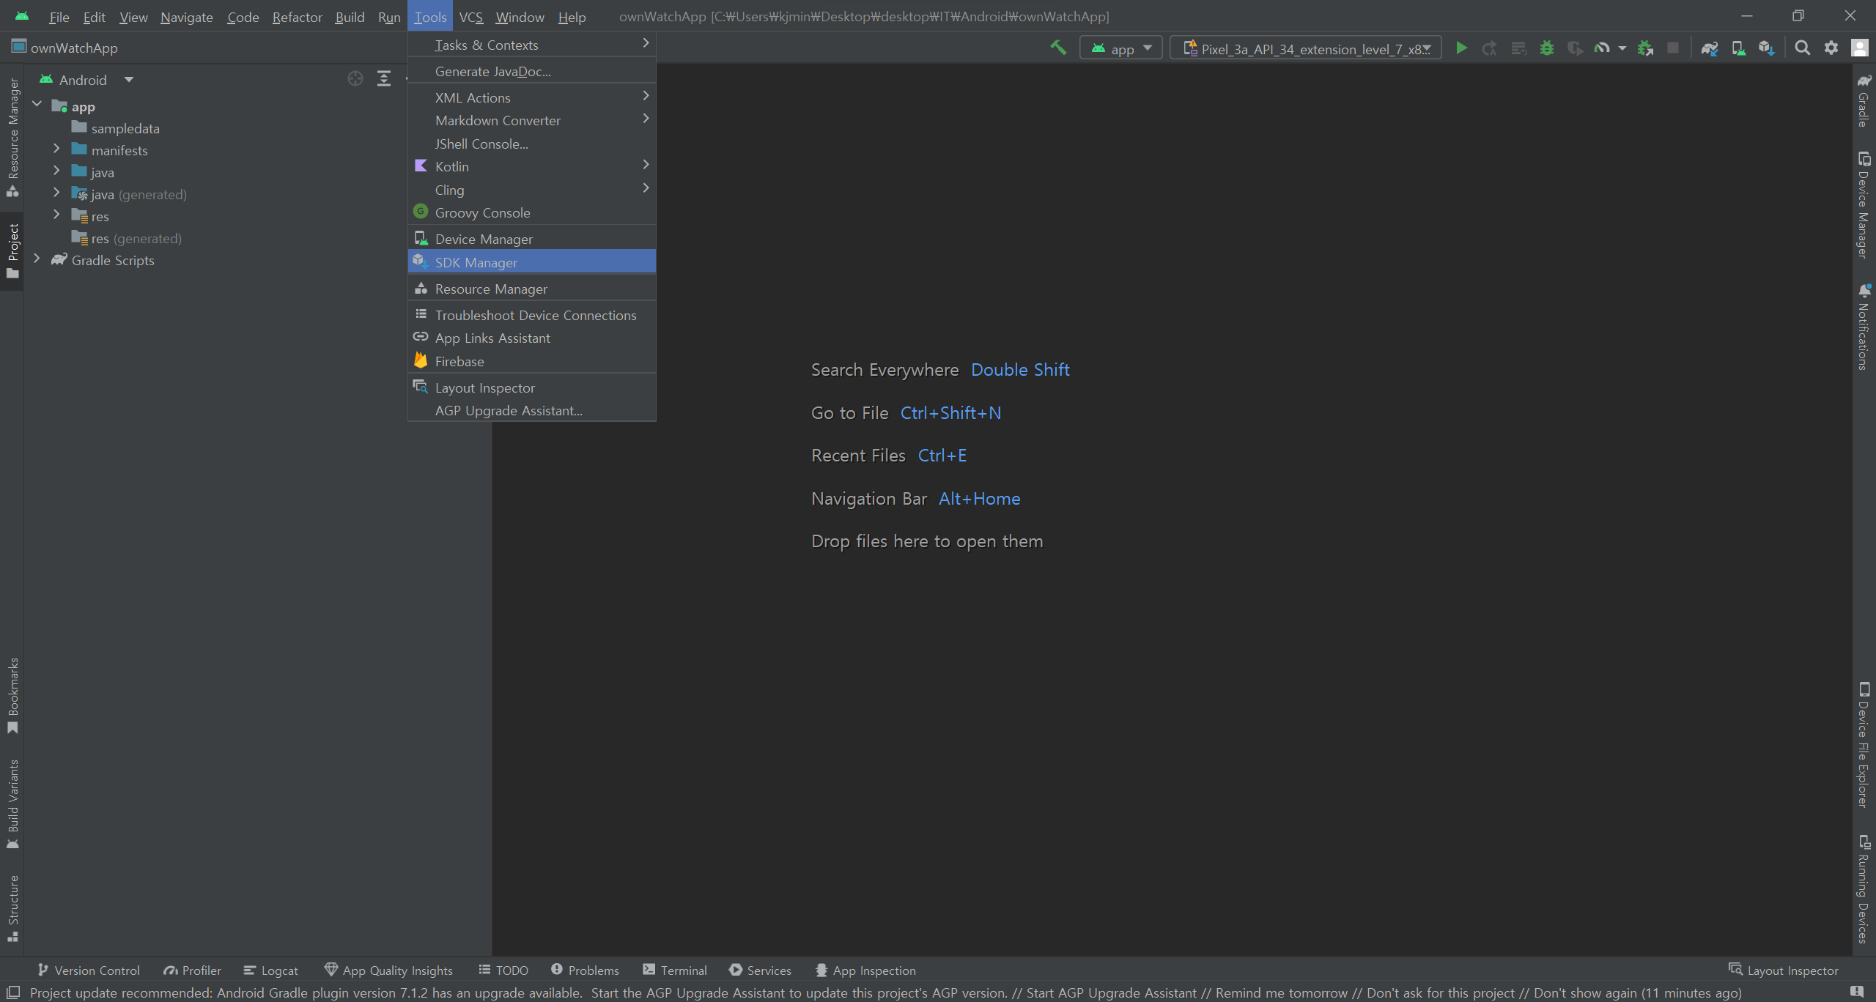The image size is (1876, 1002).
Task: Open IDE settings with the gear icon
Action: [x=1831, y=48]
